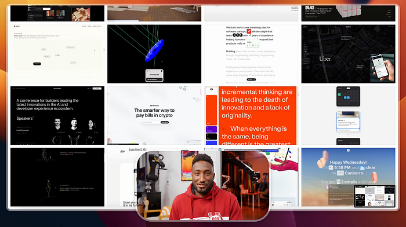Click the email input field in the crypto bills site

[150, 122]
